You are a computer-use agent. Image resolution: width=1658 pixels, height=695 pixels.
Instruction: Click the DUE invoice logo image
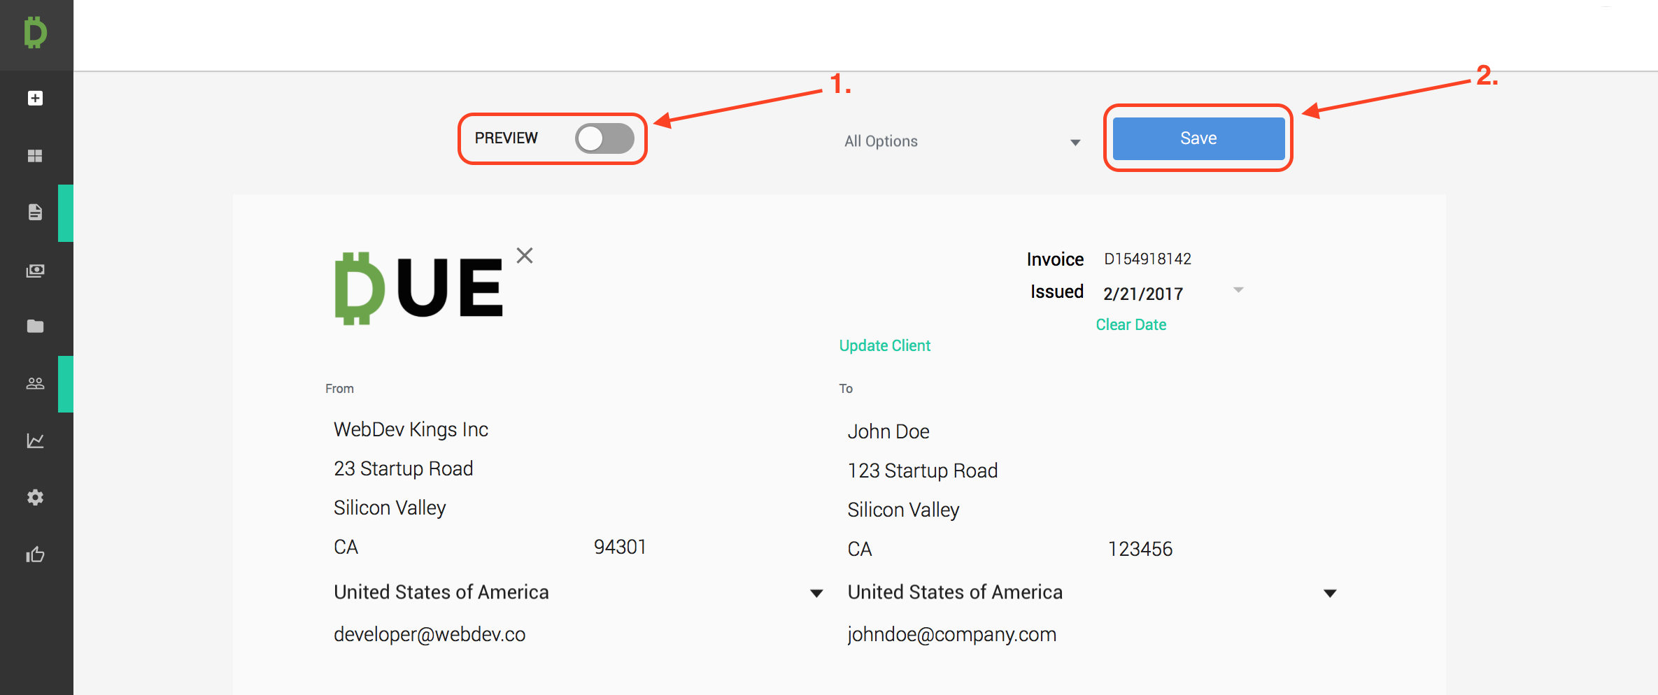[x=418, y=288]
